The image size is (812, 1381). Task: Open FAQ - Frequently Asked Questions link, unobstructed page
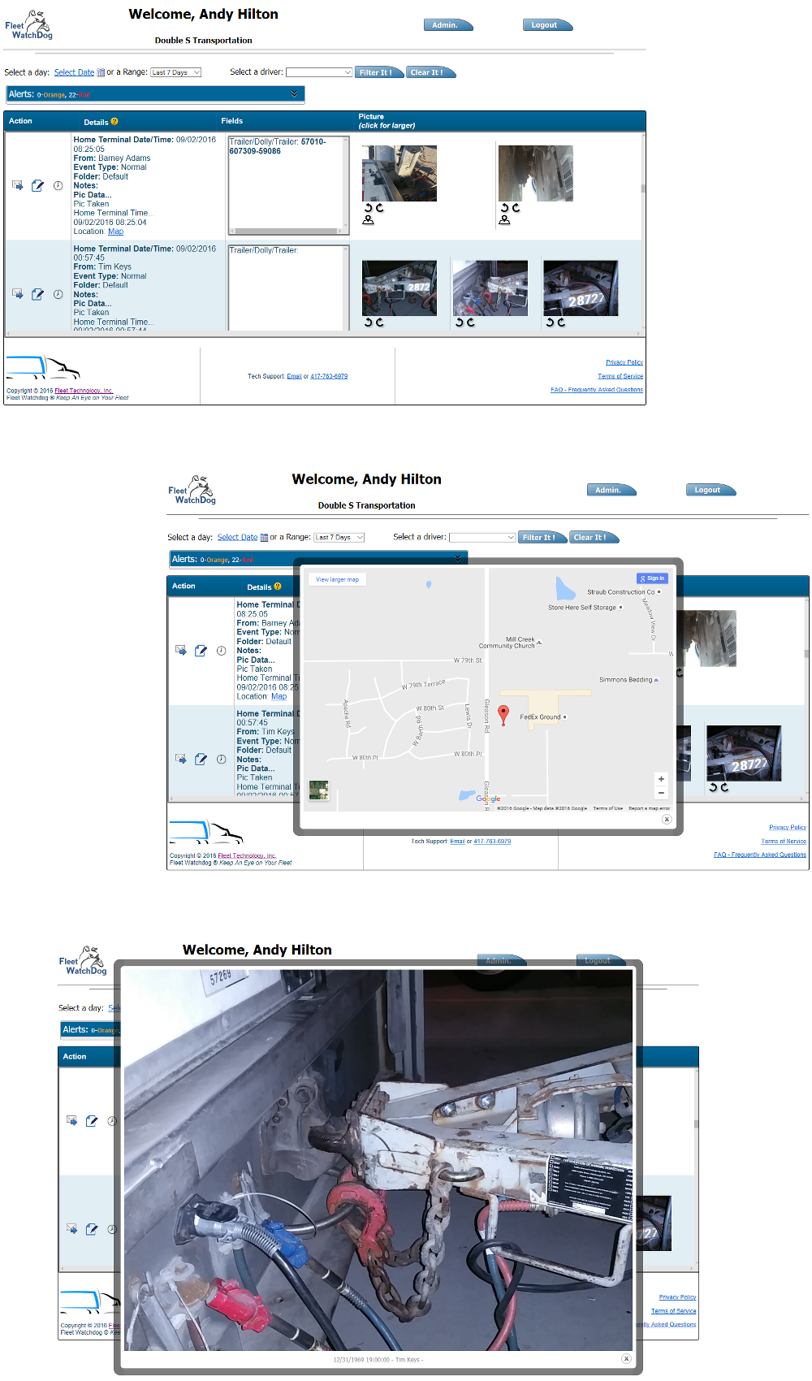[x=597, y=390]
